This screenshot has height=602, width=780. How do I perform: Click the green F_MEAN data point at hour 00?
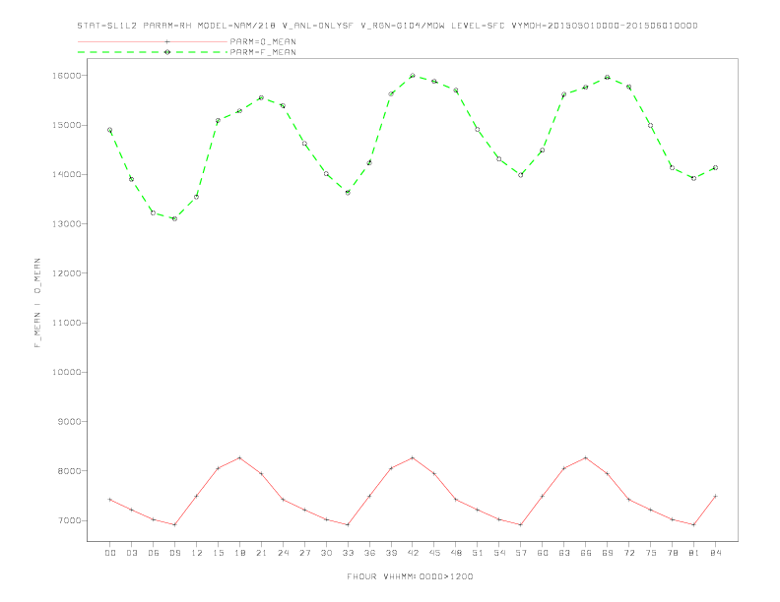pyautogui.click(x=110, y=130)
